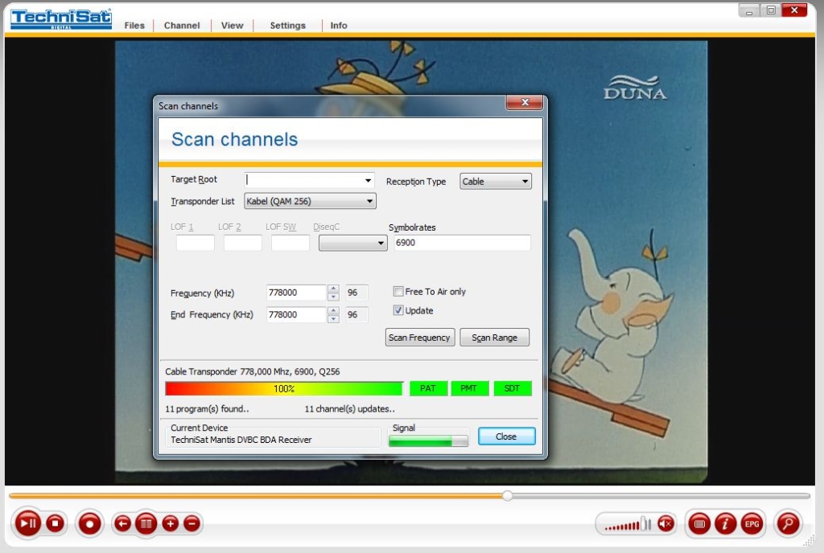The width and height of the screenshot is (824, 553).
Task: Click the Frequency channel number 96 box
Action: click(356, 293)
